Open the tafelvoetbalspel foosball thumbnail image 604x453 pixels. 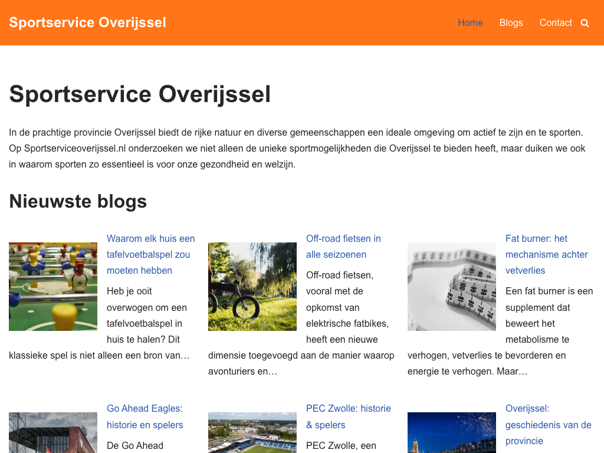click(x=53, y=286)
